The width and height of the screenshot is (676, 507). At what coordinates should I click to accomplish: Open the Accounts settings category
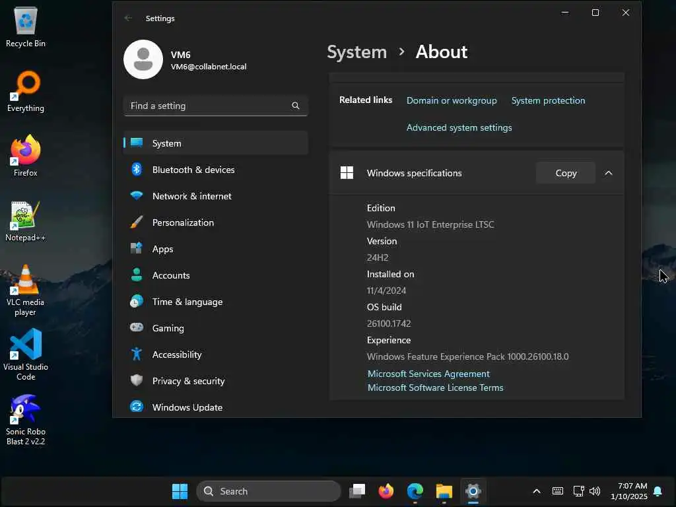click(x=216, y=275)
